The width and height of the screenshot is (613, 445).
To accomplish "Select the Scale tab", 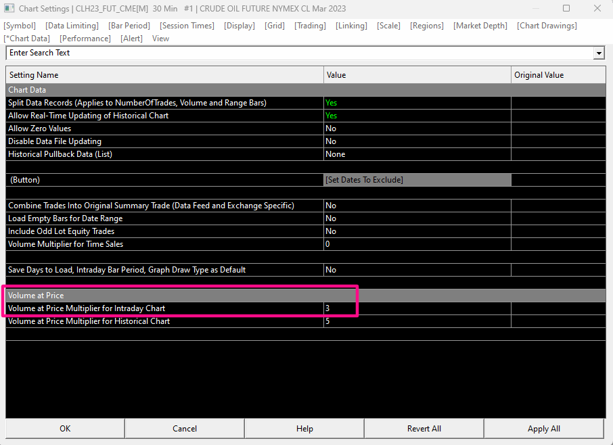I will pyautogui.click(x=388, y=26).
